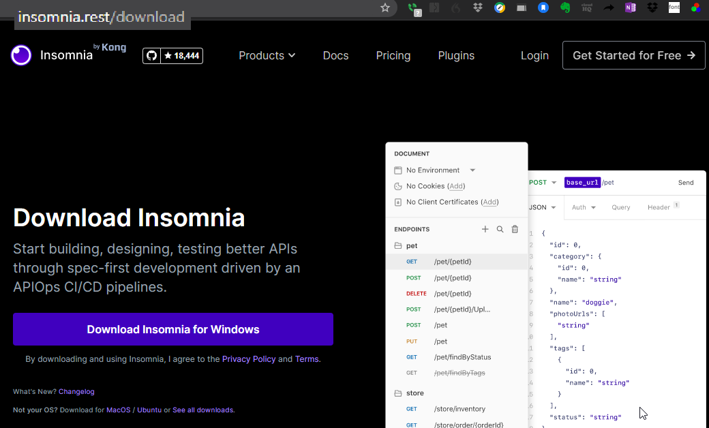Click the Insomnia logo icon

pos(21,55)
